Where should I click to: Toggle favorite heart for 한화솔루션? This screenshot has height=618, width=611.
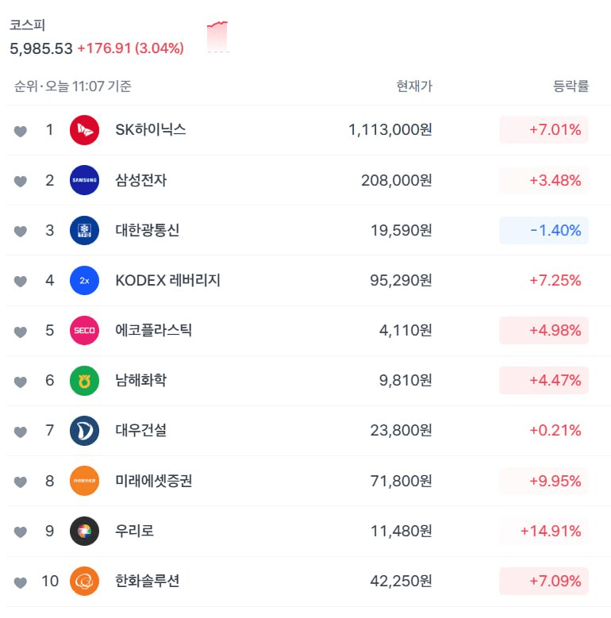21,582
